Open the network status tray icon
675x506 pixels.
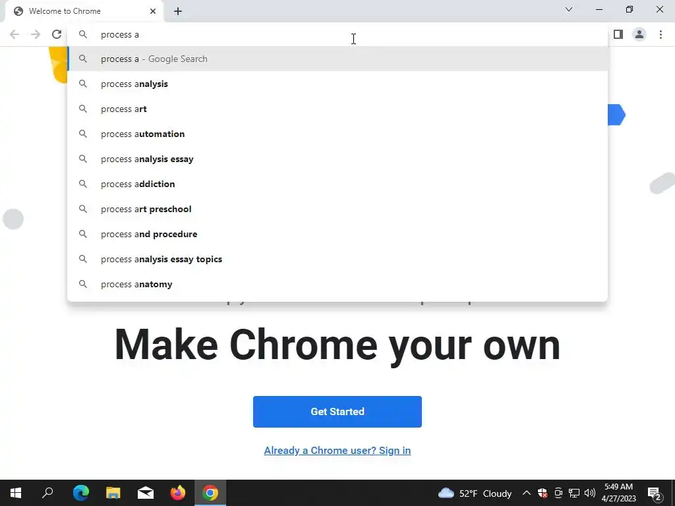pyautogui.click(x=574, y=493)
